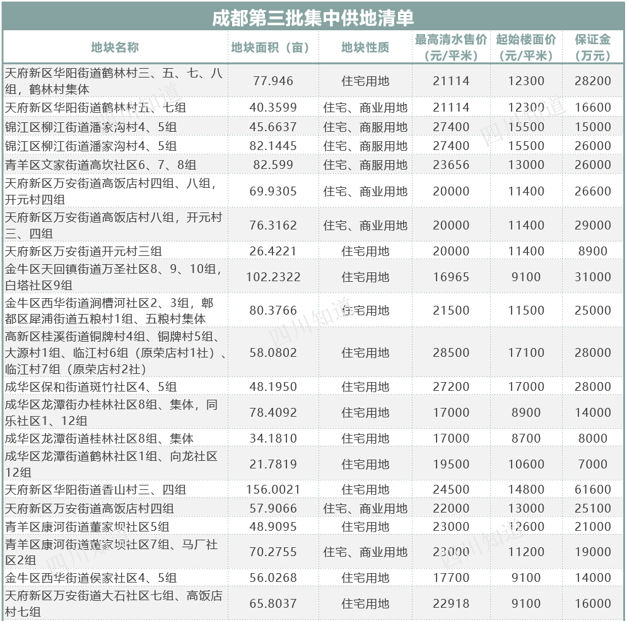Click area value 69.9305
This screenshot has height=621, width=627.
click(x=273, y=191)
